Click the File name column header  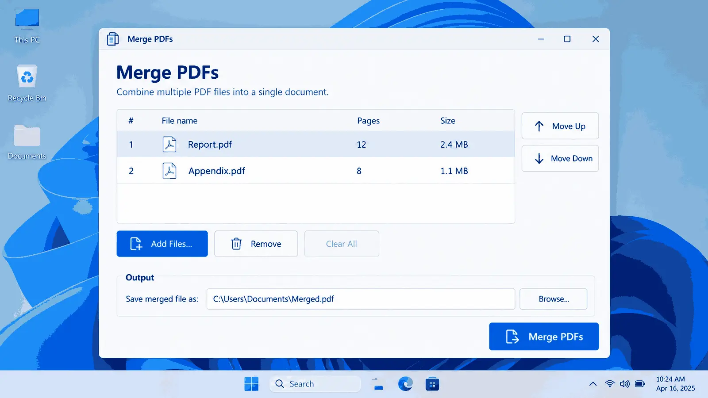coord(180,121)
